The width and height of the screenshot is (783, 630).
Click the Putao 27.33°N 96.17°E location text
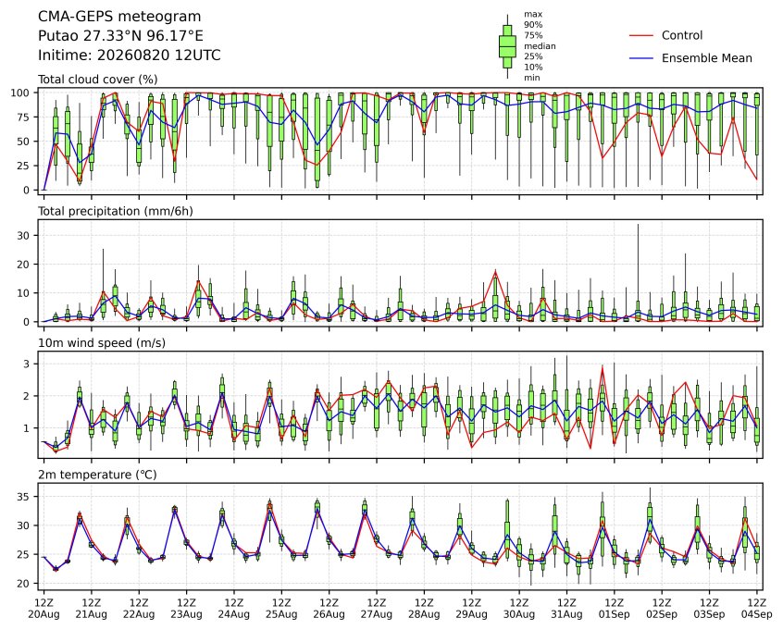point(120,36)
